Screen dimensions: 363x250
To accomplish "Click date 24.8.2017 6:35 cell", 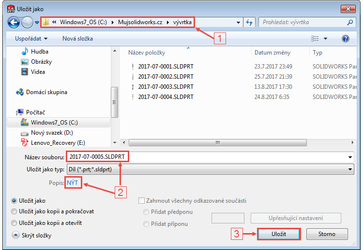I will click(272, 97).
